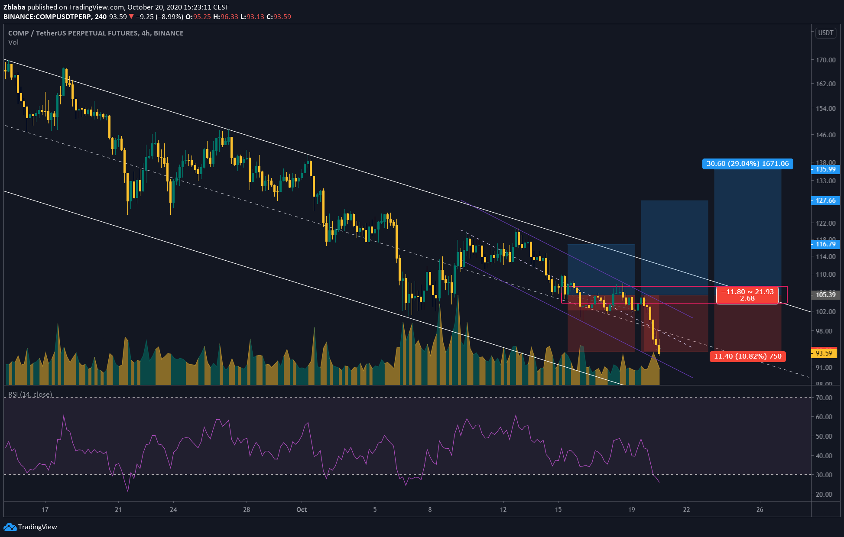Click the date label 5 on time axis
Screen dimensions: 844x537
375,510
